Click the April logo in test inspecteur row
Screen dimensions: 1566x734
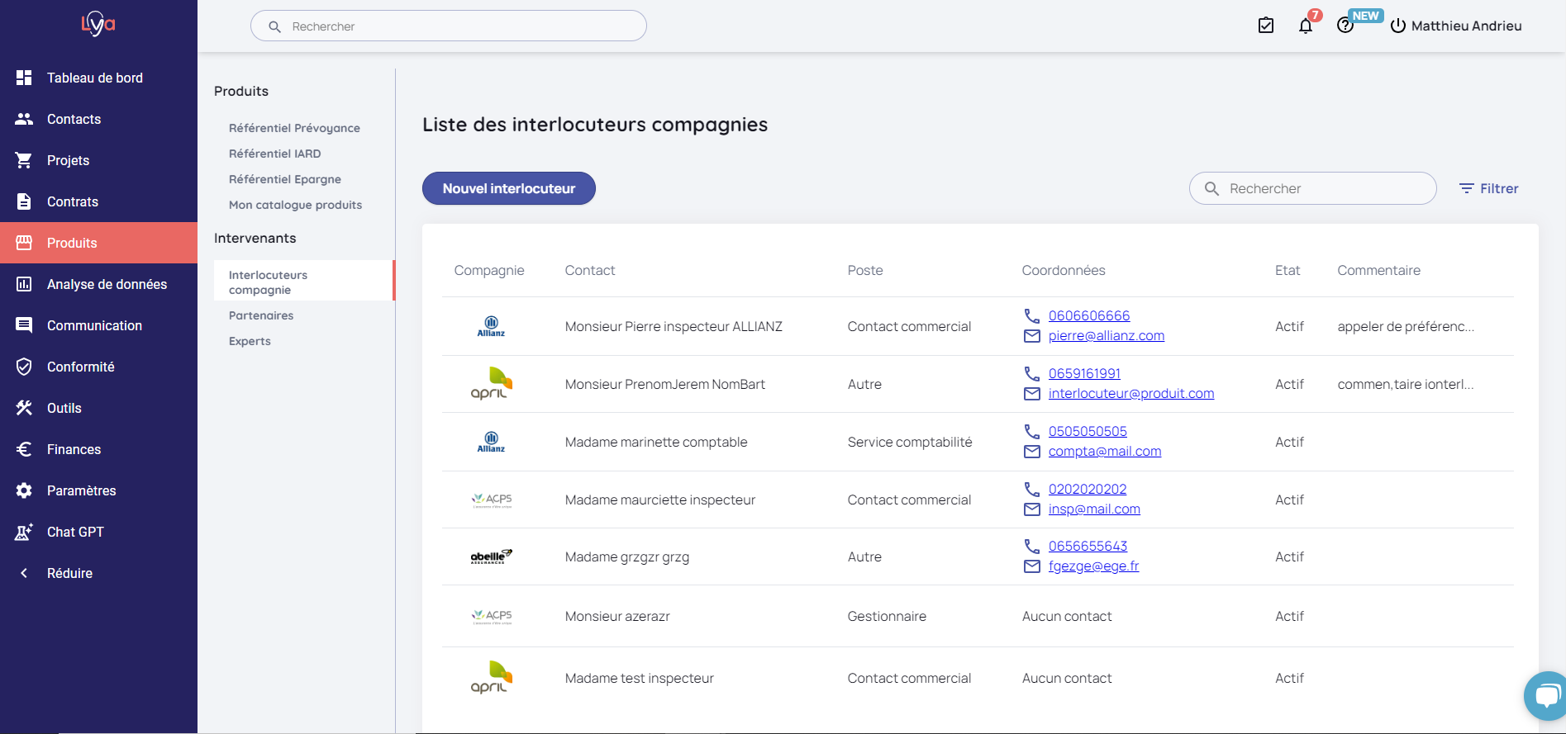491,677
